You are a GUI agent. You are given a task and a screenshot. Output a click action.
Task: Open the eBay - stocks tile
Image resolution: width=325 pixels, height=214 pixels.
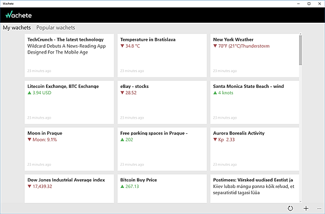(x=162, y=102)
